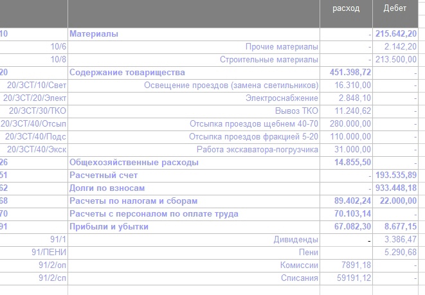Select the debit value 3.386,47

coord(401,240)
